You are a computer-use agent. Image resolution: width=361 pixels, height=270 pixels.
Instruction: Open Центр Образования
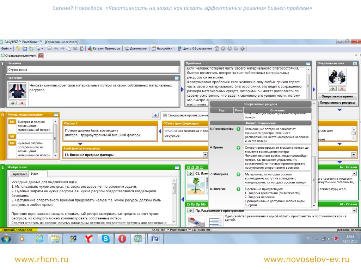[195, 49]
